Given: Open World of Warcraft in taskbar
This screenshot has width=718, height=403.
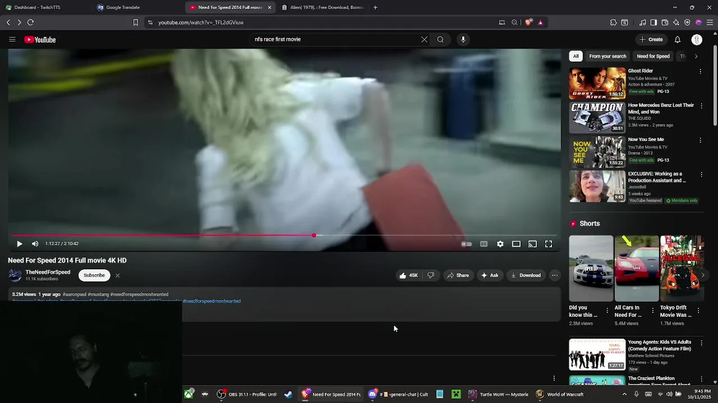Looking at the screenshot, I should point(560,395).
